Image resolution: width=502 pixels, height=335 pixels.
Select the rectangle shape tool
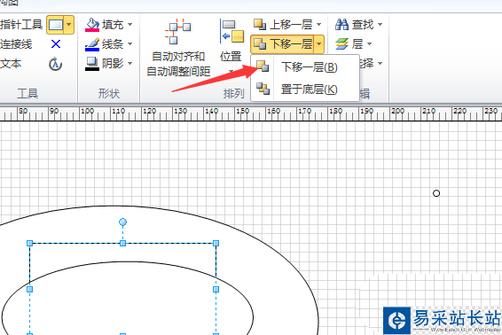(56, 25)
